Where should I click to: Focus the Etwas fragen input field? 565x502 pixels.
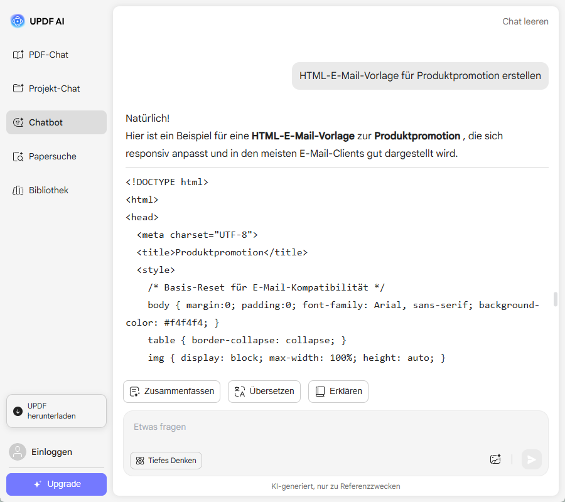tap(335, 427)
